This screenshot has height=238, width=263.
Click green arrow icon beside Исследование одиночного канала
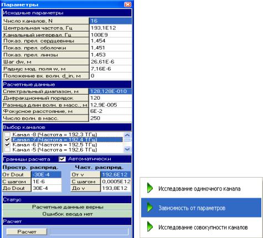[x=150, y=188]
